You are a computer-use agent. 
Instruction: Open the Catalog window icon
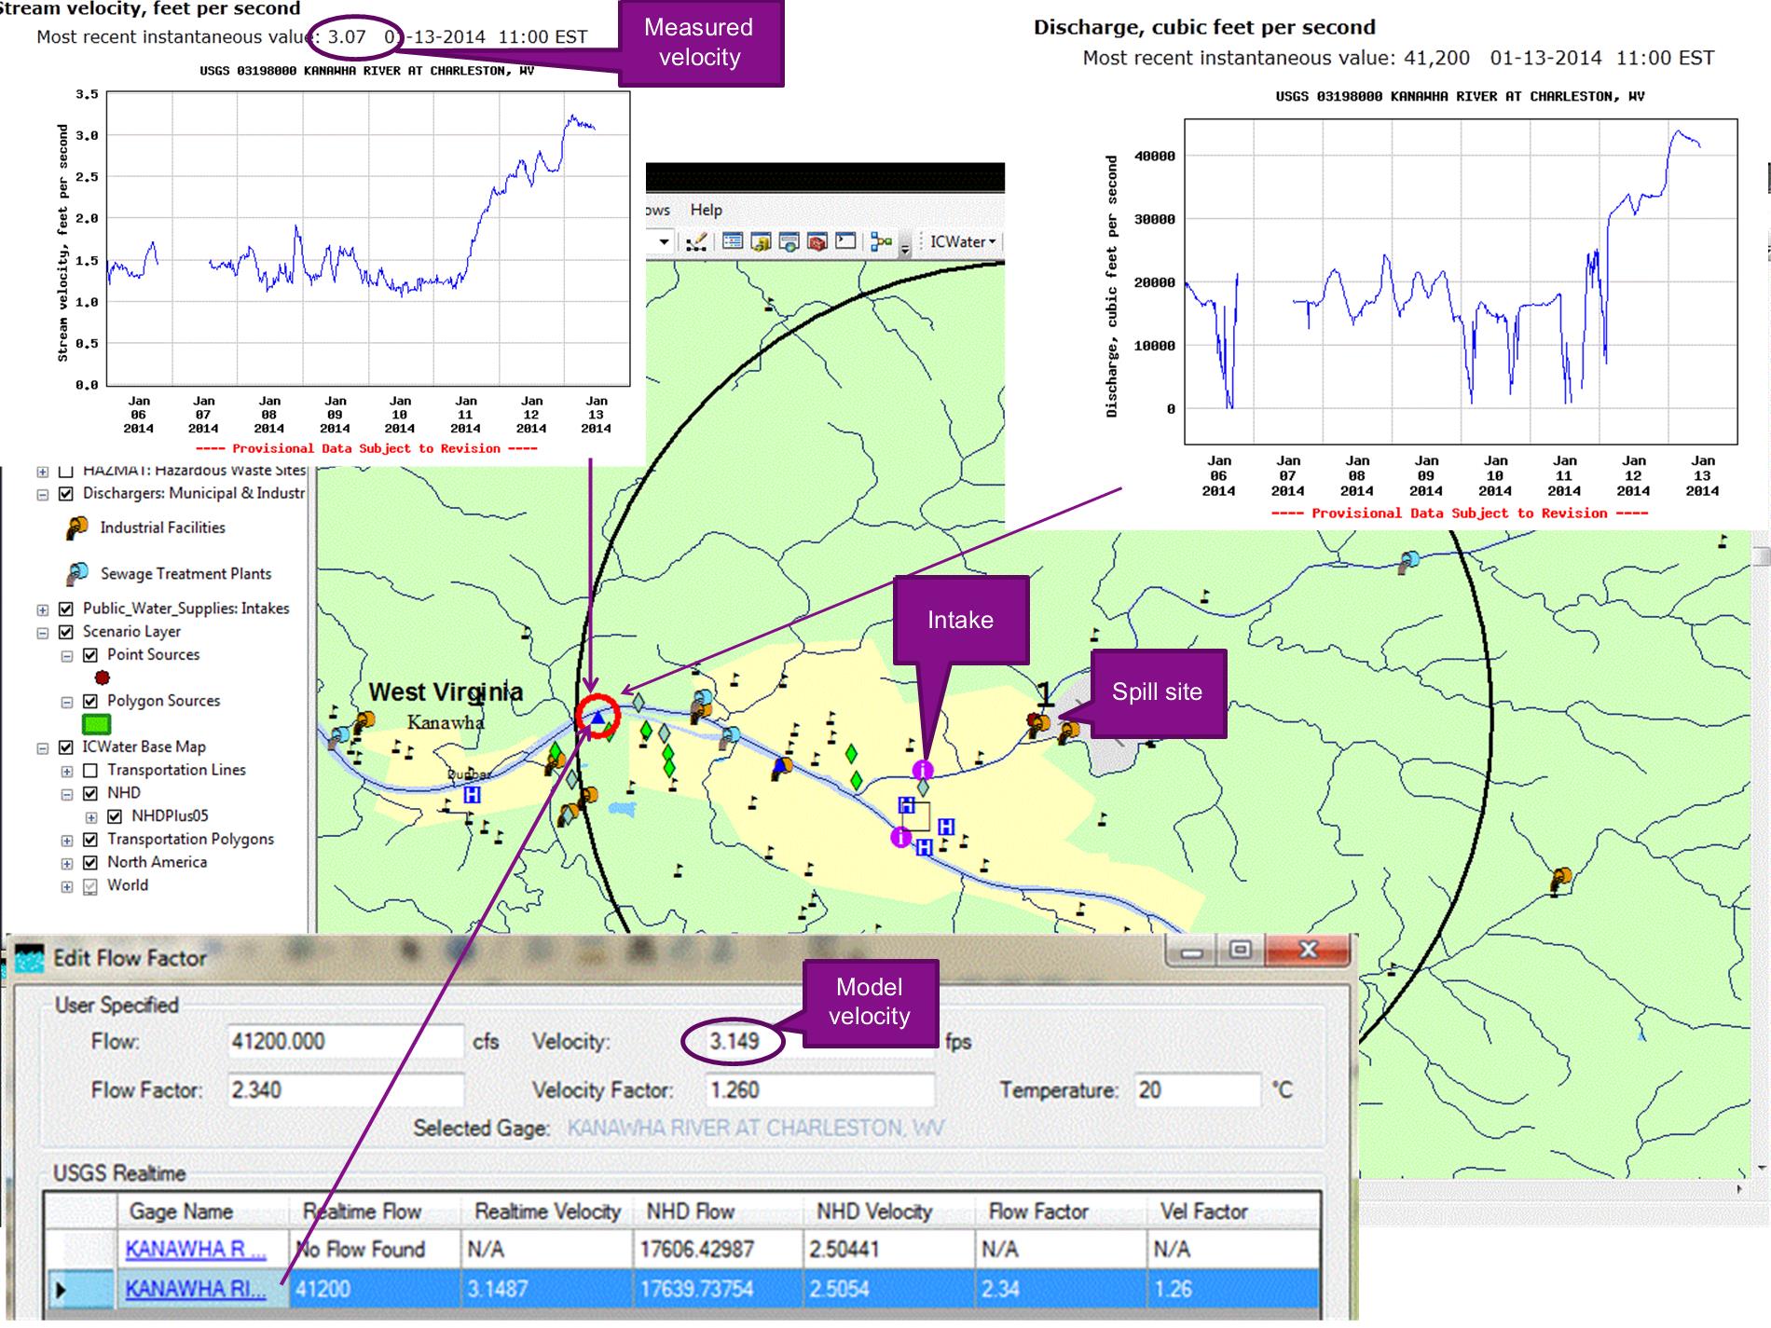click(761, 242)
